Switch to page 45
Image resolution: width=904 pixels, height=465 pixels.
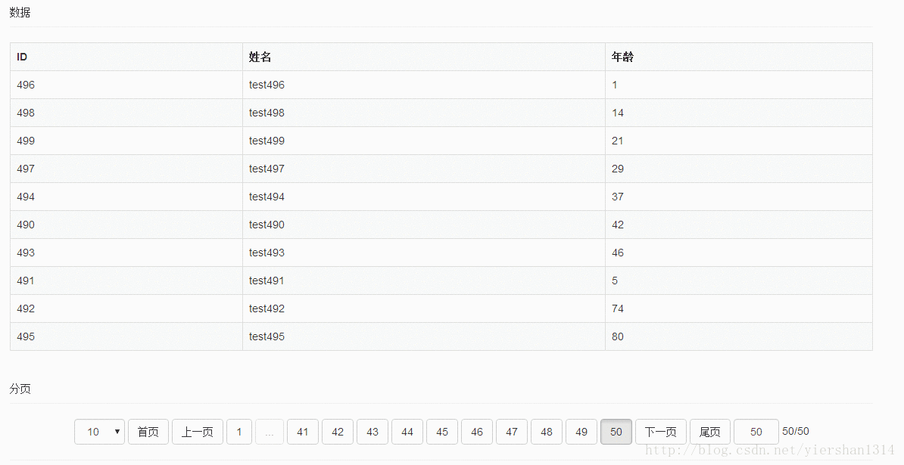[x=442, y=432]
